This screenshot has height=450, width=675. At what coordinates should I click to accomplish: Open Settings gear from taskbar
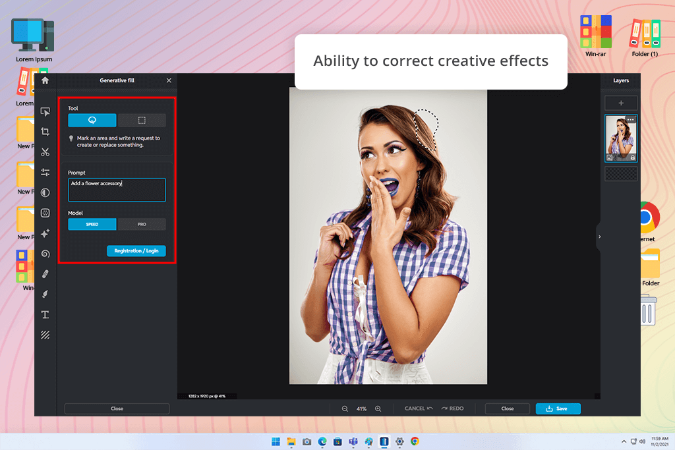[x=399, y=441]
